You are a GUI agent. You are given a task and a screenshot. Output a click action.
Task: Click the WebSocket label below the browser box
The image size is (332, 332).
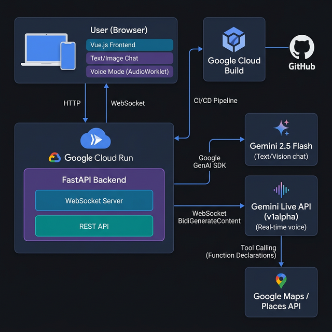[x=128, y=103]
